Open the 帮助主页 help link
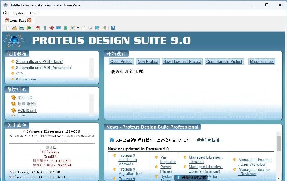The image size is (287, 181). (25, 97)
